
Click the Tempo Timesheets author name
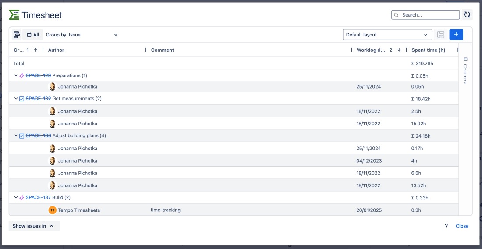(79, 210)
